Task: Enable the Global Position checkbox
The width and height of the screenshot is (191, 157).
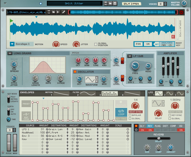Action: click(x=96, y=44)
